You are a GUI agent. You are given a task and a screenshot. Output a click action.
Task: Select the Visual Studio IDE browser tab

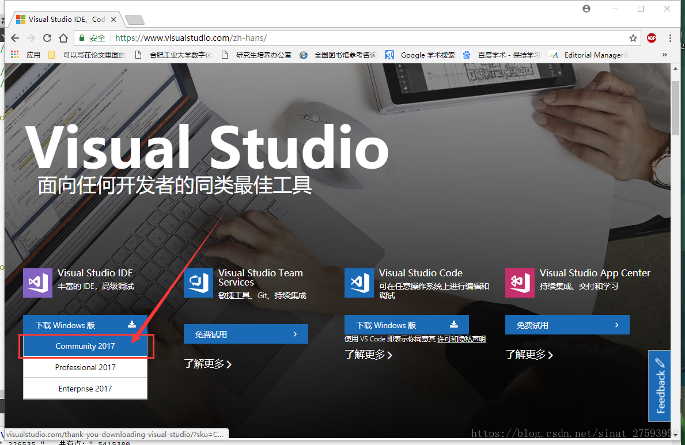(66, 20)
